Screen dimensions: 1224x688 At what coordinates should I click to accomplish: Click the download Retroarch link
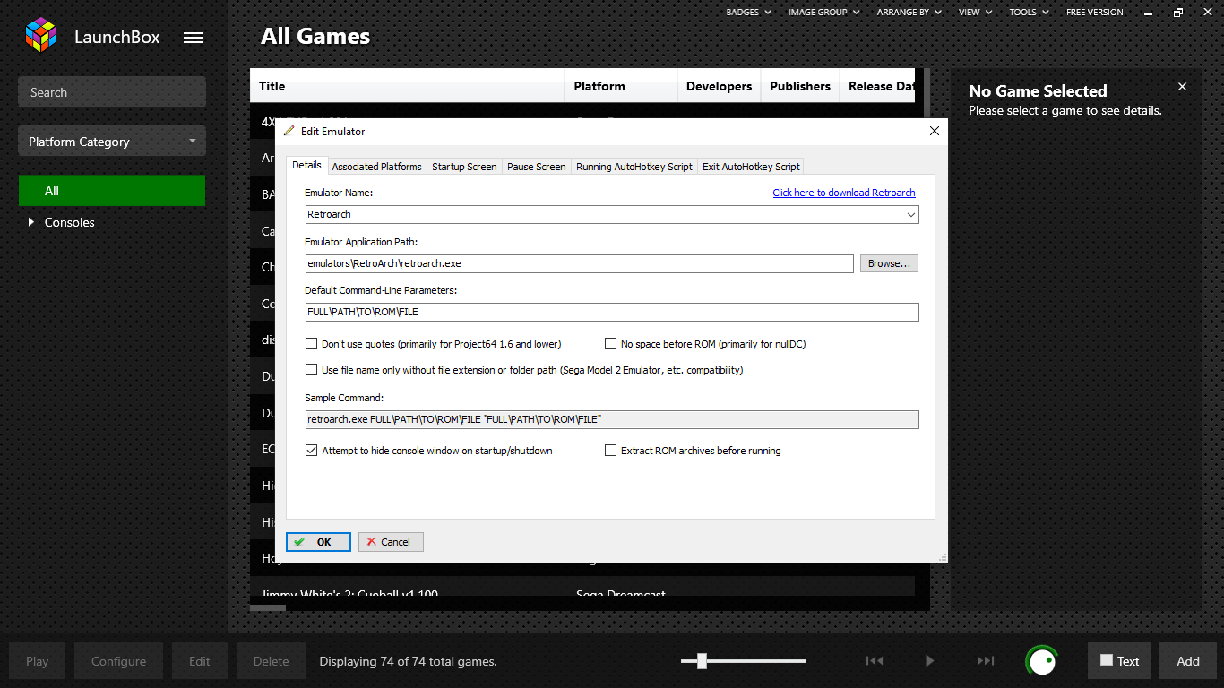click(x=844, y=193)
